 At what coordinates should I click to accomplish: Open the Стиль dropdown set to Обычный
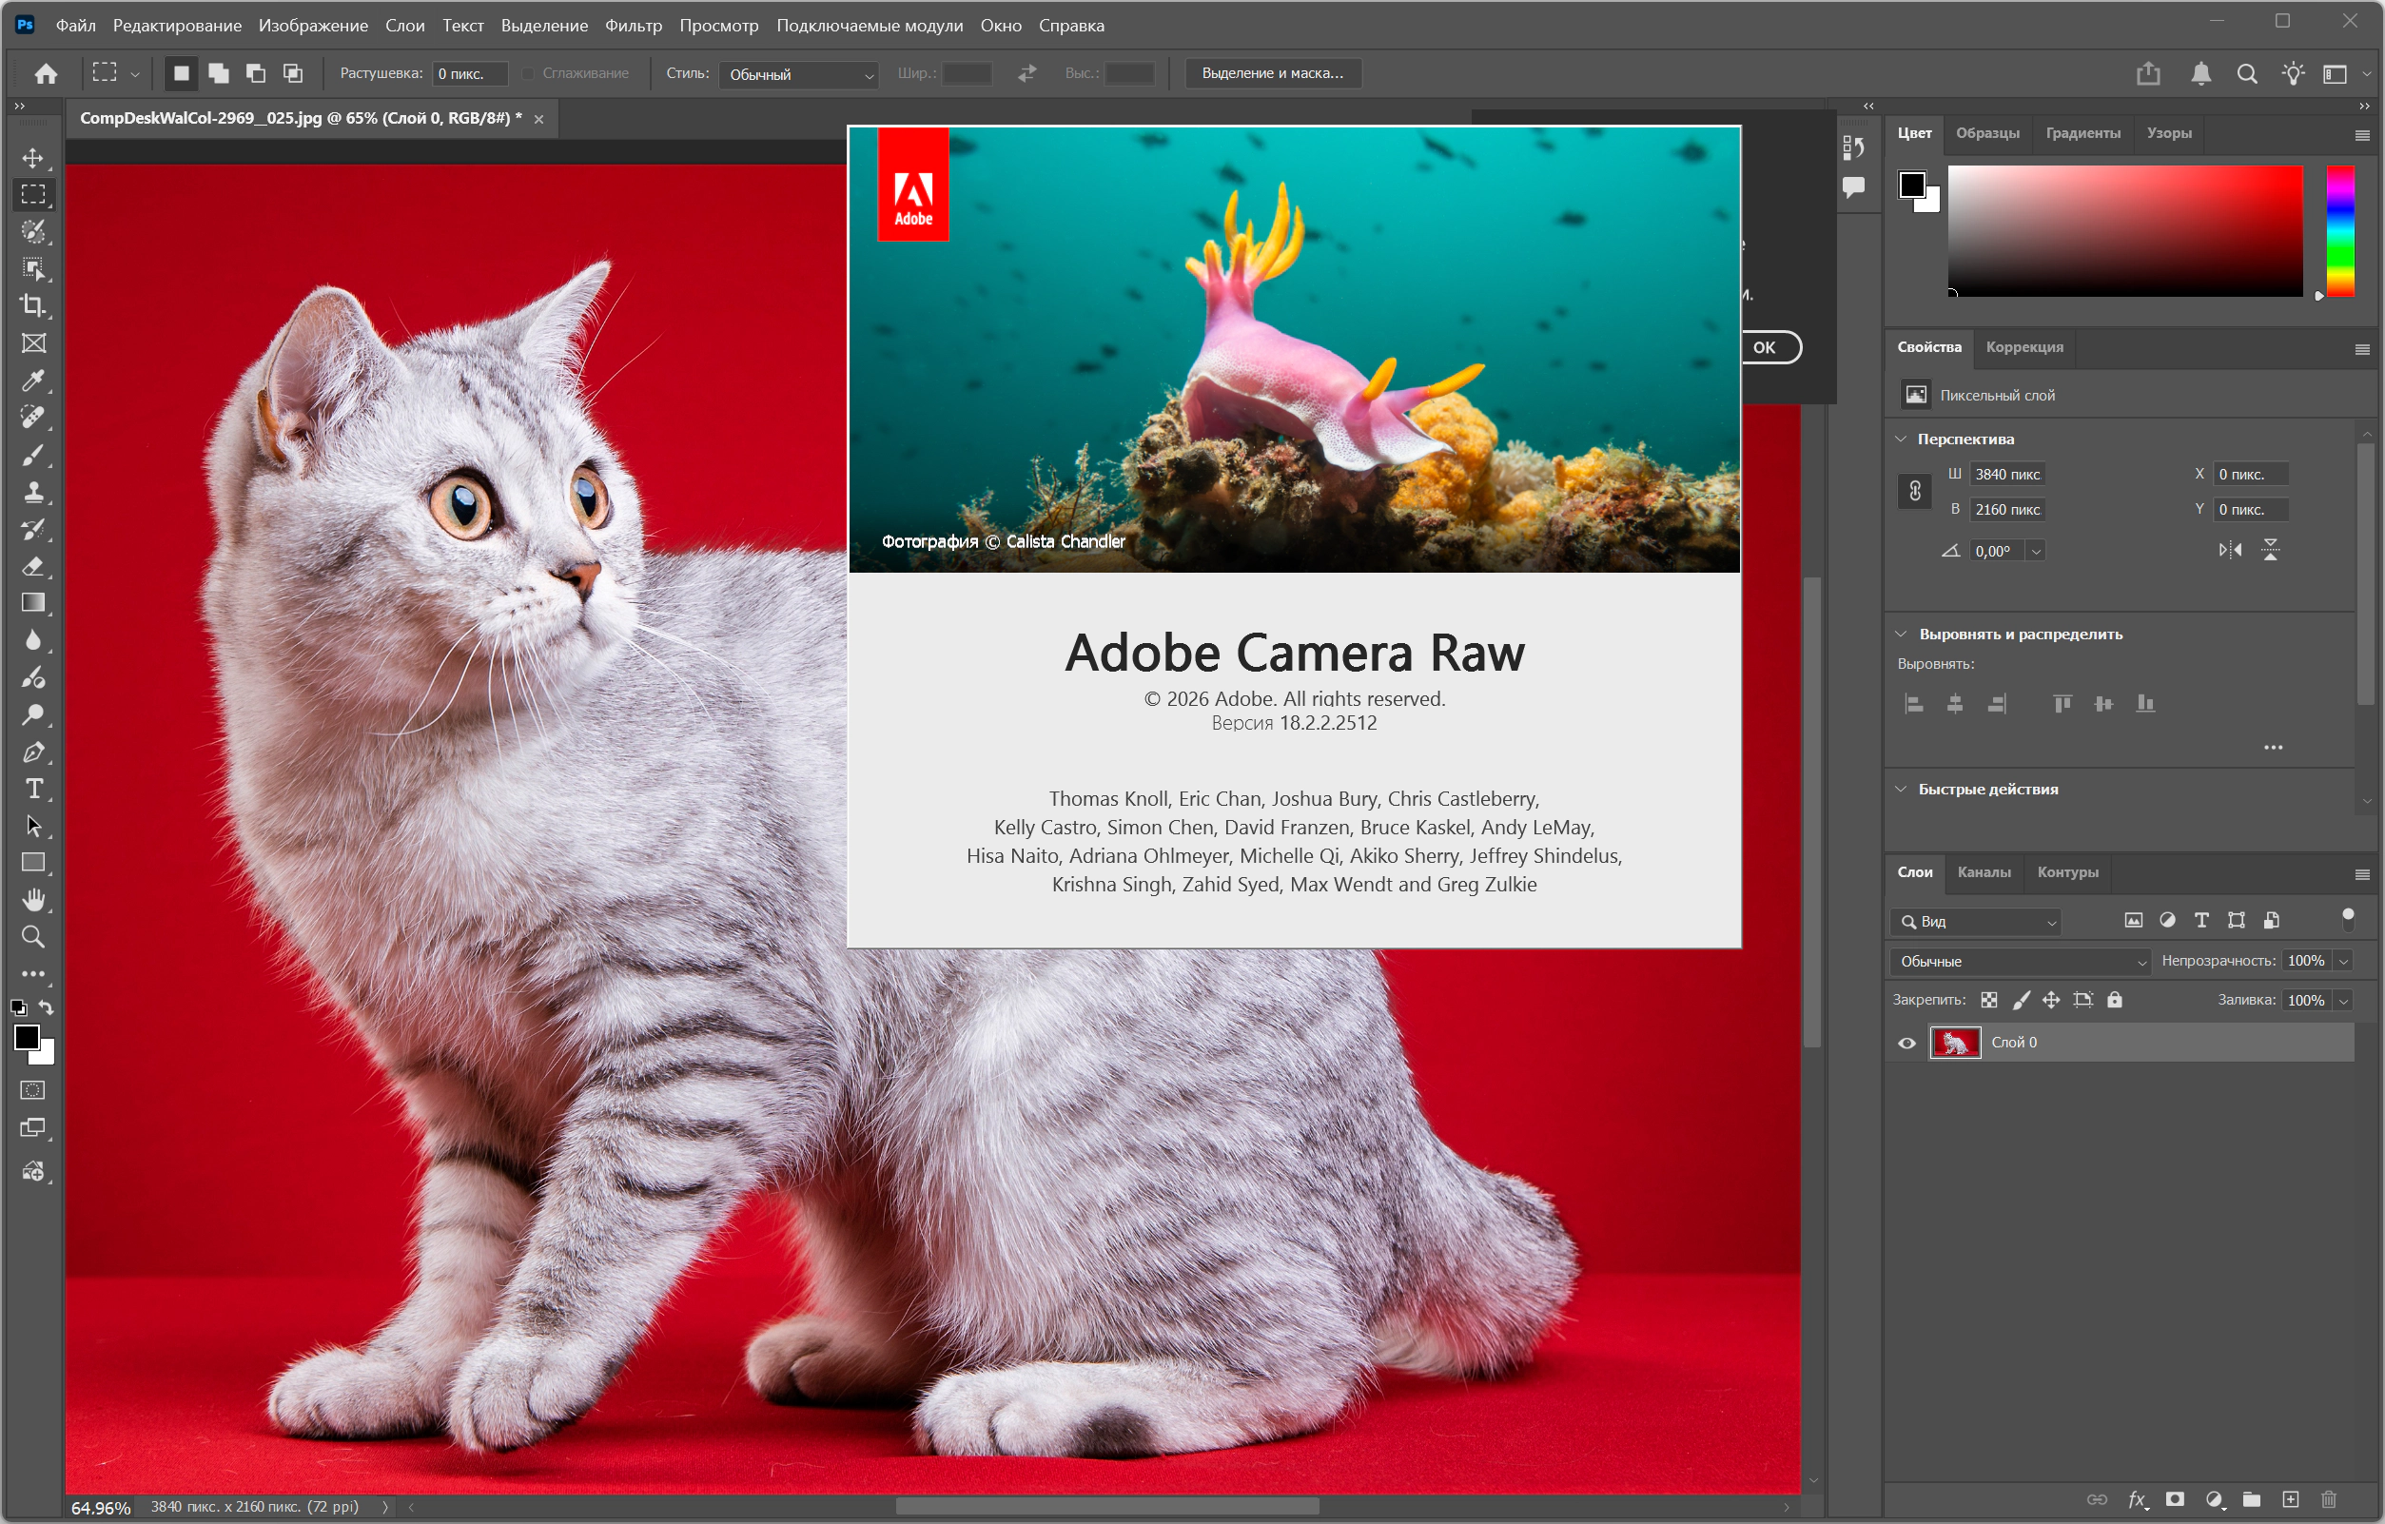click(798, 74)
